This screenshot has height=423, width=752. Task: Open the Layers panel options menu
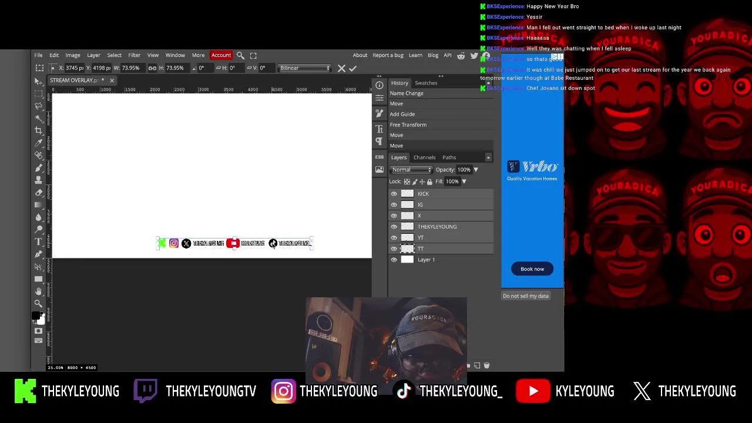click(x=488, y=157)
